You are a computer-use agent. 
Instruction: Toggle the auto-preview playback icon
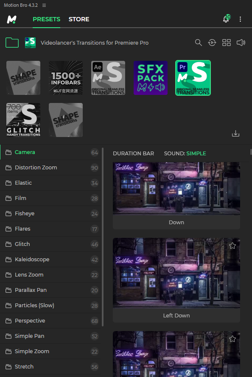point(212,43)
